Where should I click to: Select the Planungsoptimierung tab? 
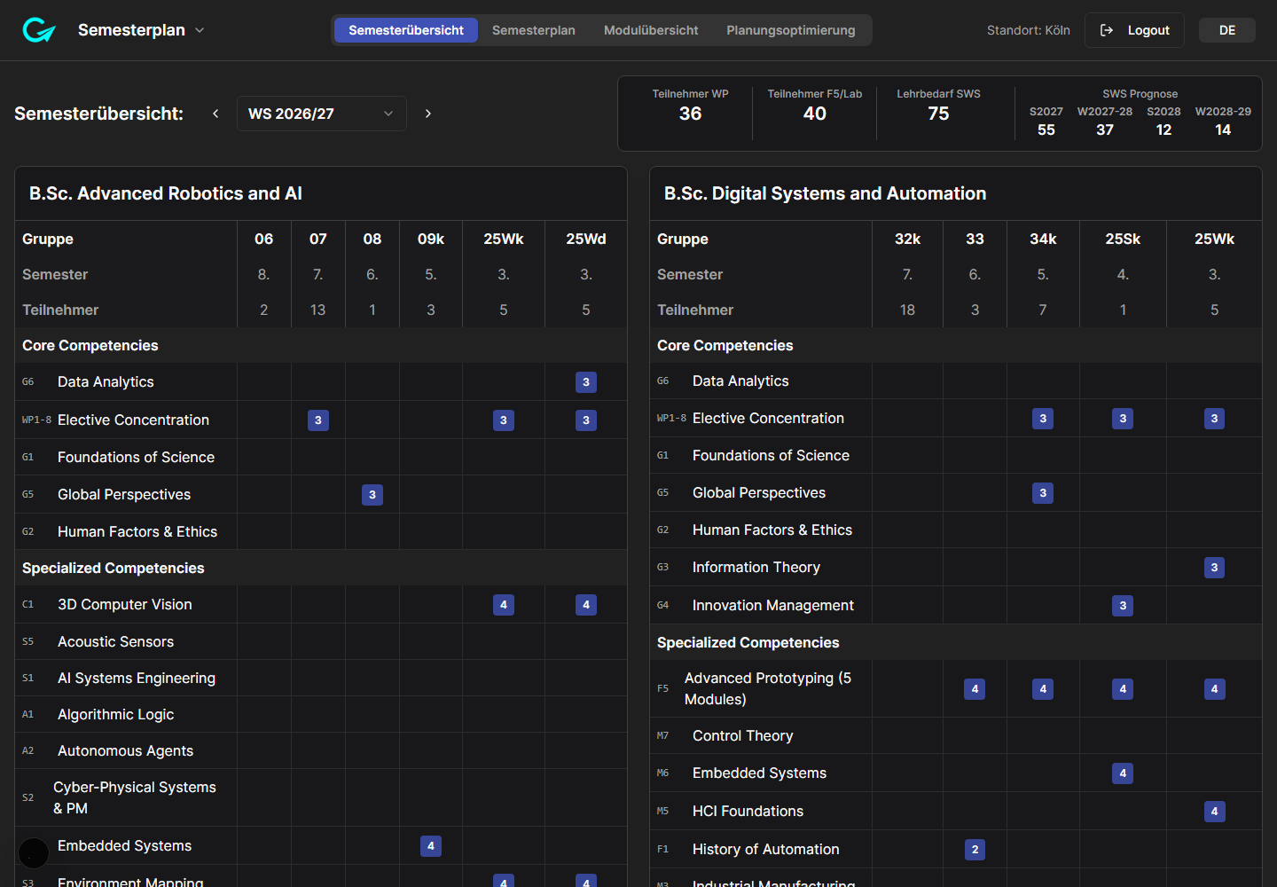[x=791, y=30]
